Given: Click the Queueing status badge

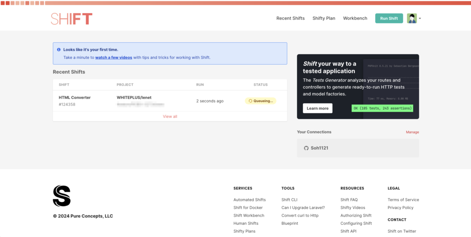Looking at the screenshot, I should [x=261, y=101].
